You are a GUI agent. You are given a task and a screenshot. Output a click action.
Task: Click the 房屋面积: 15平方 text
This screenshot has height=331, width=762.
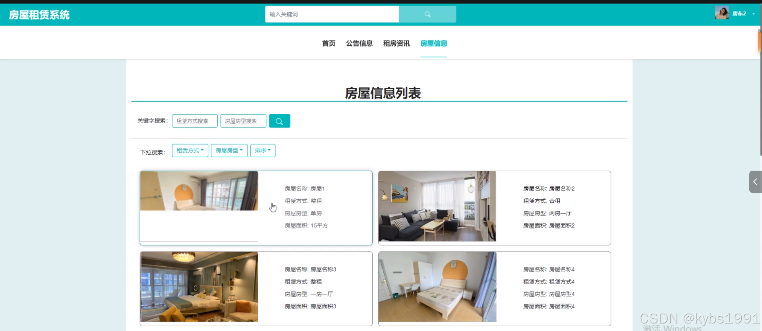[306, 225]
